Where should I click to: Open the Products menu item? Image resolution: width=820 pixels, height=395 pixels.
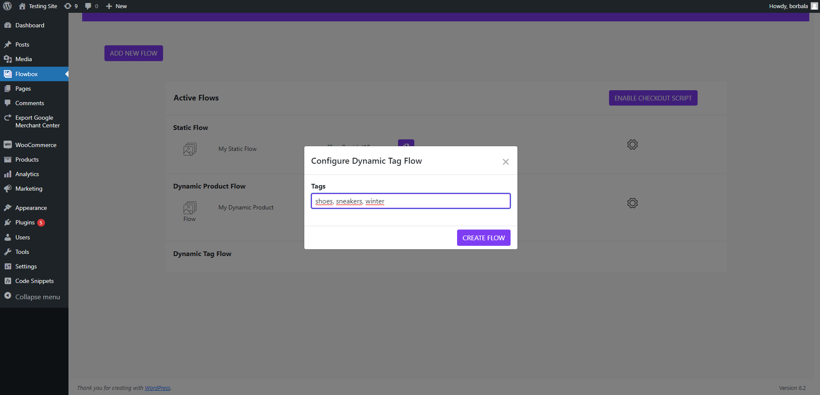pyautogui.click(x=34, y=159)
